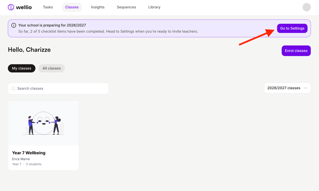Select the Classes tab

(72, 7)
